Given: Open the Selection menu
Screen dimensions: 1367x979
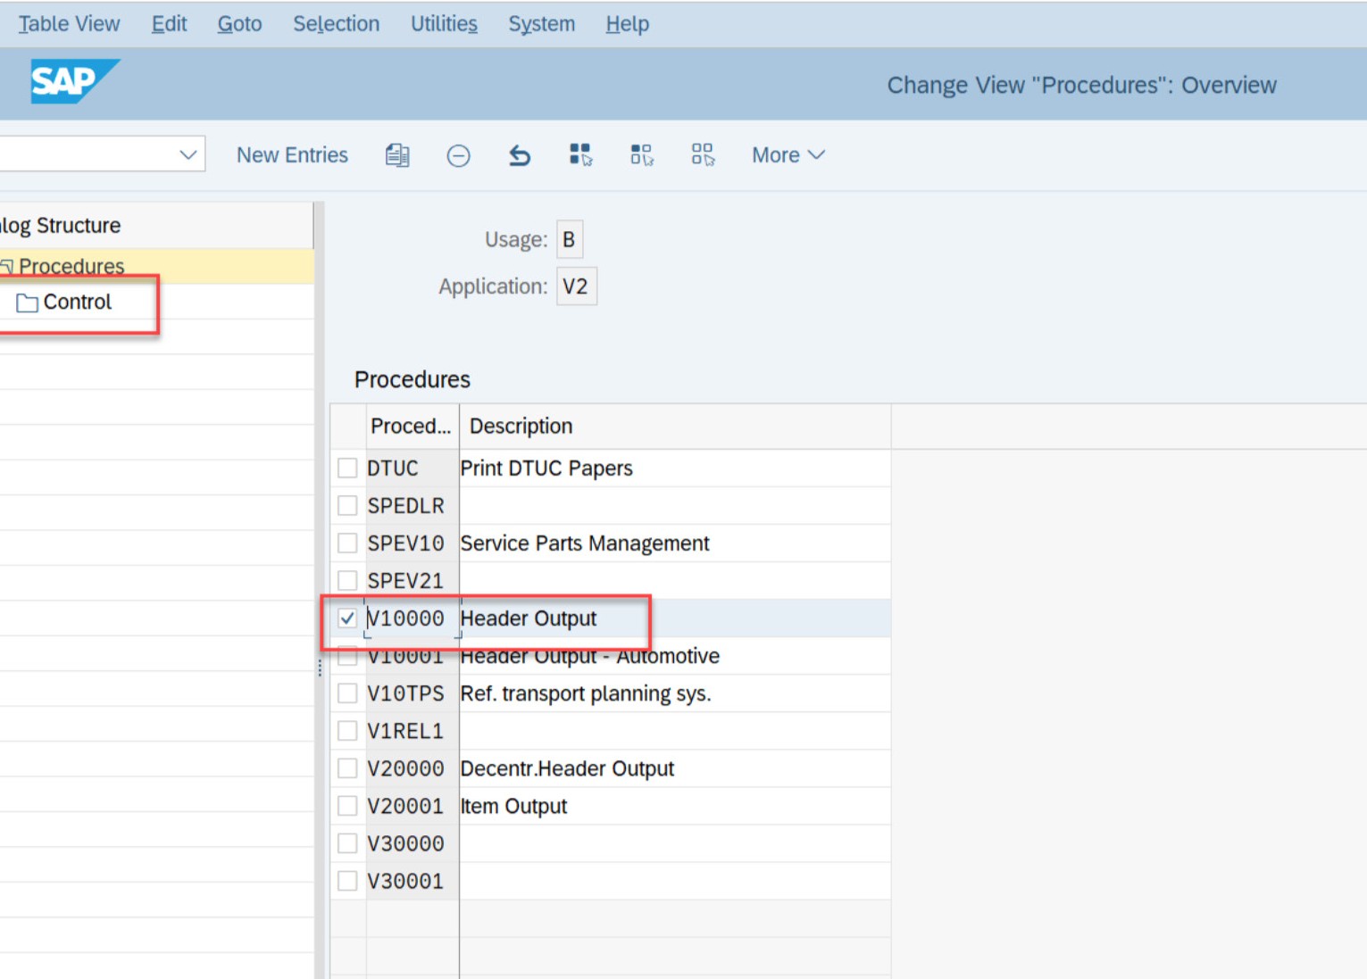Looking at the screenshot, I should [x=336, y=24].
